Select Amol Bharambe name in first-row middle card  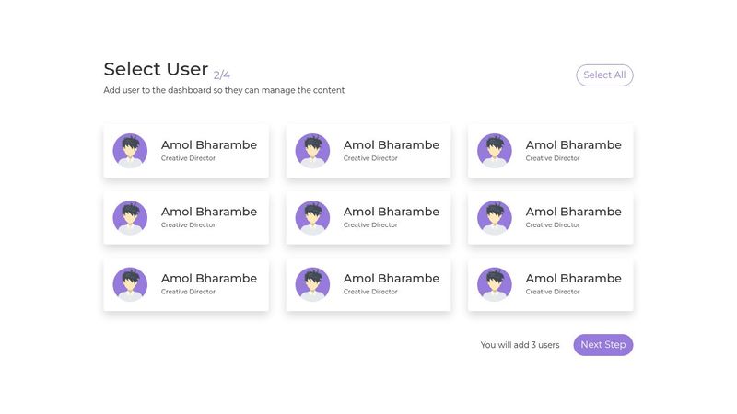point(392,145)
